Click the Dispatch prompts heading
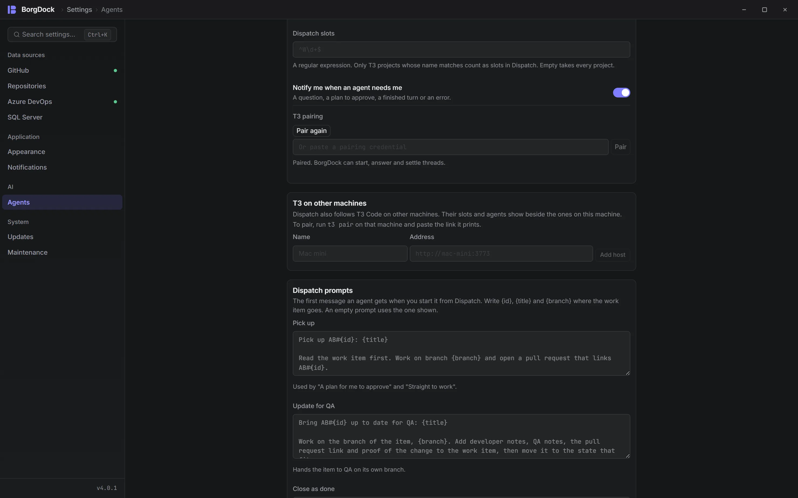The height and width of the screenshot is (498, 798). click(x=322, y=290)
